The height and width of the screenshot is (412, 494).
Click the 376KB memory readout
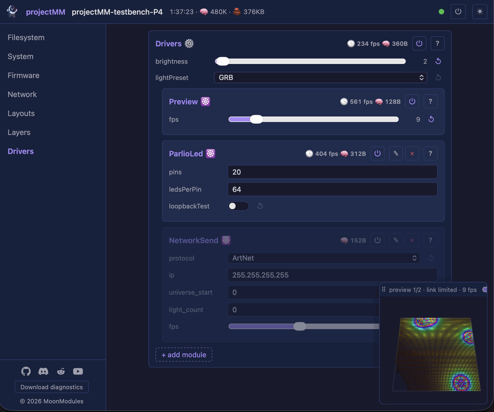coord(254,12)
